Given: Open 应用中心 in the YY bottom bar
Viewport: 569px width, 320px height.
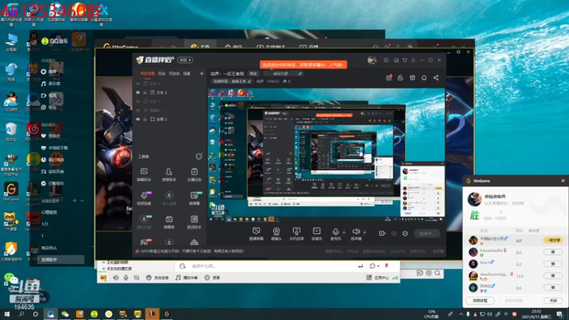Looking at the screenshot, I should tap(378, 277).
